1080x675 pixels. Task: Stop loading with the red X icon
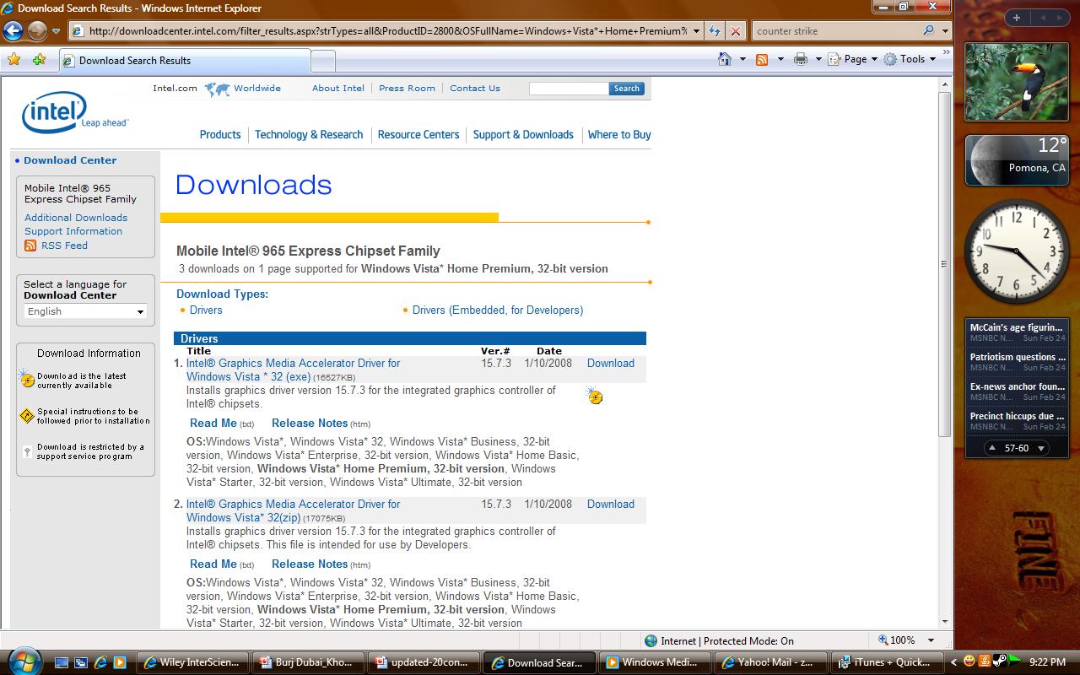735,31
